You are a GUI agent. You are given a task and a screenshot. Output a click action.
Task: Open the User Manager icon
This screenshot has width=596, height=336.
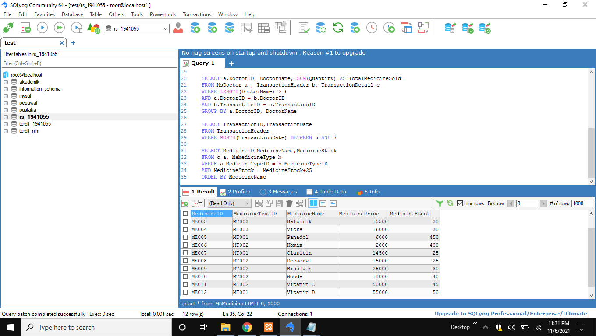tap(178, 28)
